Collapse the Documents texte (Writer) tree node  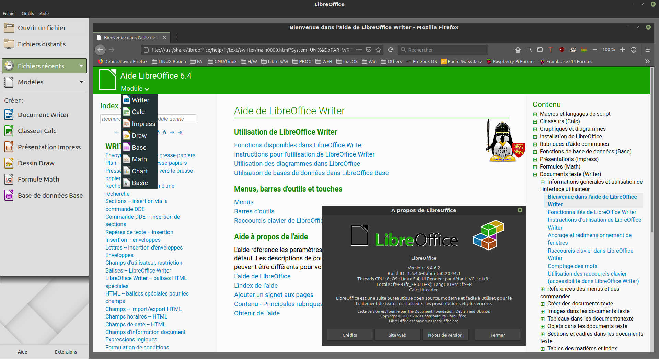point(535,174)
